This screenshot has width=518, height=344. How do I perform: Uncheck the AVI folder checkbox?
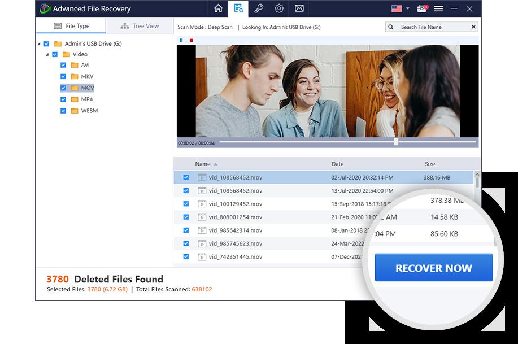coord(63,65)
